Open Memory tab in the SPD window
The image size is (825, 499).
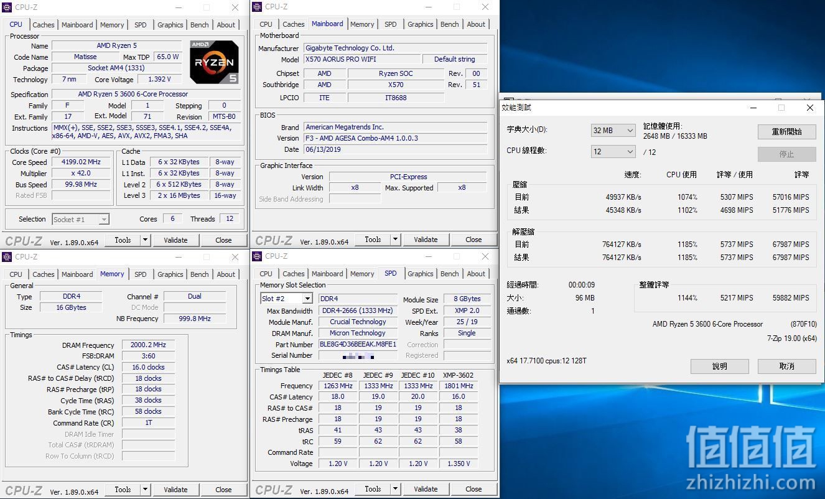[x=362, y=273]
